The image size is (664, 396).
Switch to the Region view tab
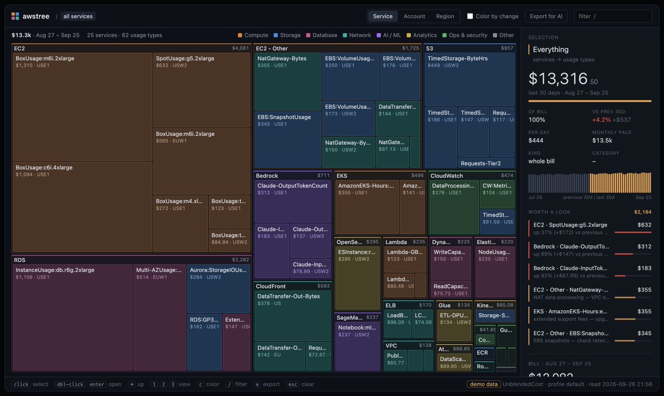445,17
